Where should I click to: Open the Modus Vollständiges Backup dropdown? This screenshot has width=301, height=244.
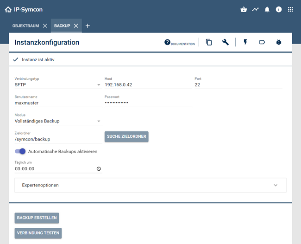click(58, 121)
